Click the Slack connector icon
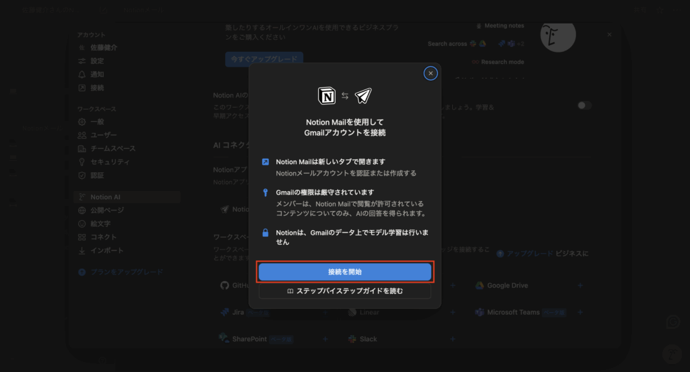690x372 pixels. 352,339
